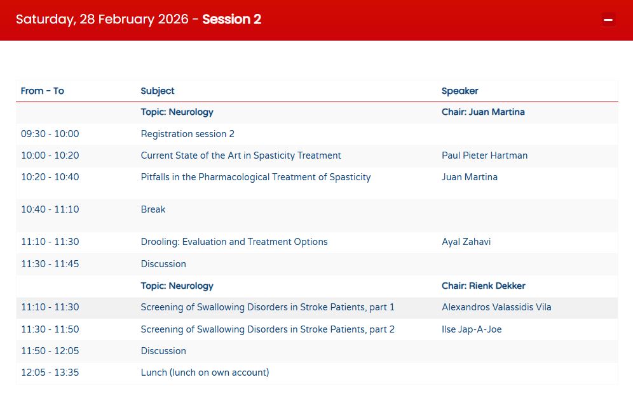This screenshot has height=396, width=633.
Task: Collapse Session 2 with the minus icon
Action: pos(608,20)
